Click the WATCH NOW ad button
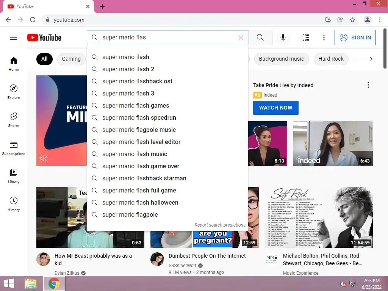This screenshot has width=388, height=291. (x=276, y=108)
